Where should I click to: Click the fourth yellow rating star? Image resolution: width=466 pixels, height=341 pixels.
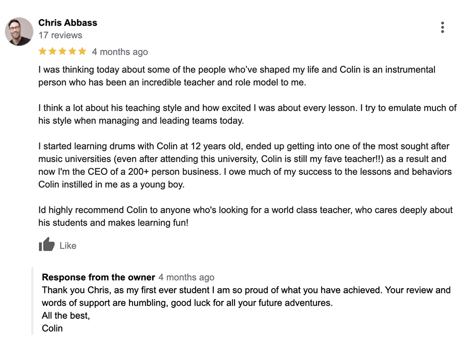(72, 51)
